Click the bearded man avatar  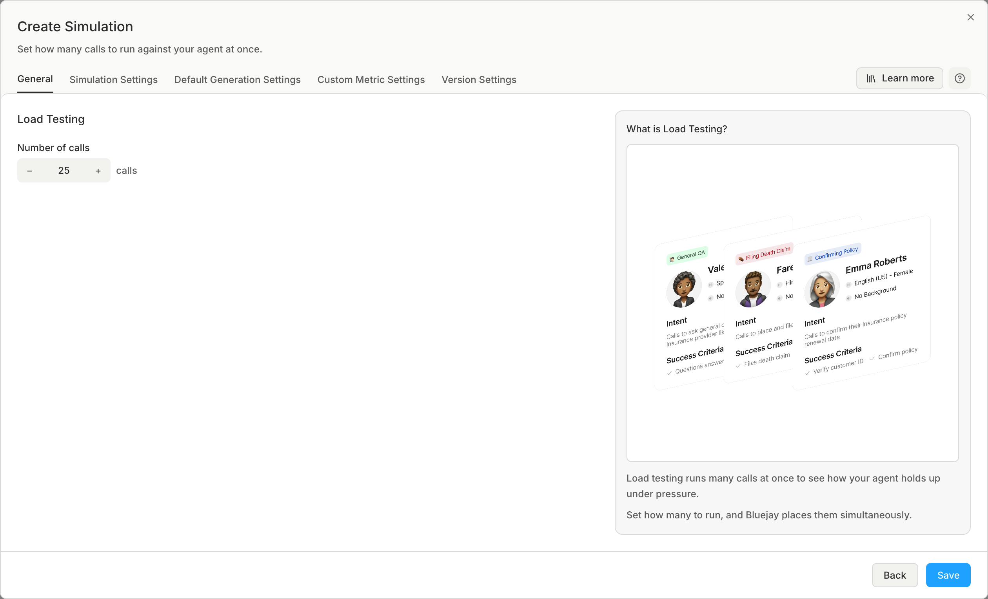tap(753, 289)
